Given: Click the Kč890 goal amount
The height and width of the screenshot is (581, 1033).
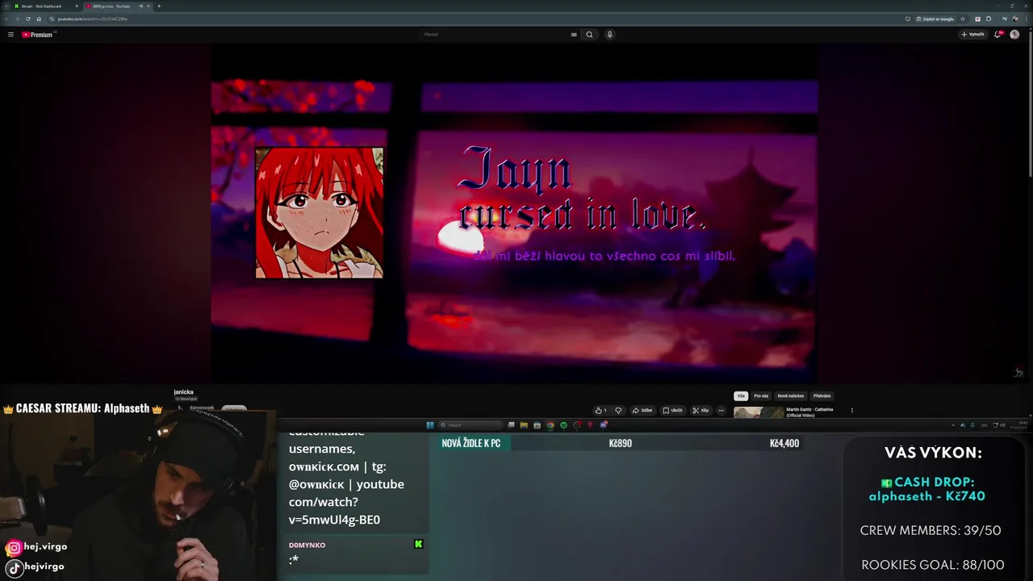Looking at the screenshot, I should tap(621, 444).
